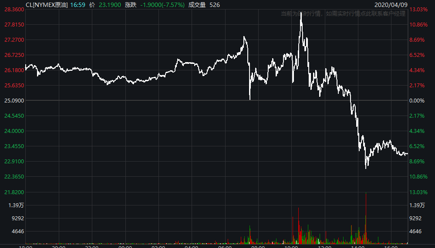Image resolution: width=435 pixels, height=248 pixels.
Task: Click the 22.9100 price axis label
Action: [14, 162]
